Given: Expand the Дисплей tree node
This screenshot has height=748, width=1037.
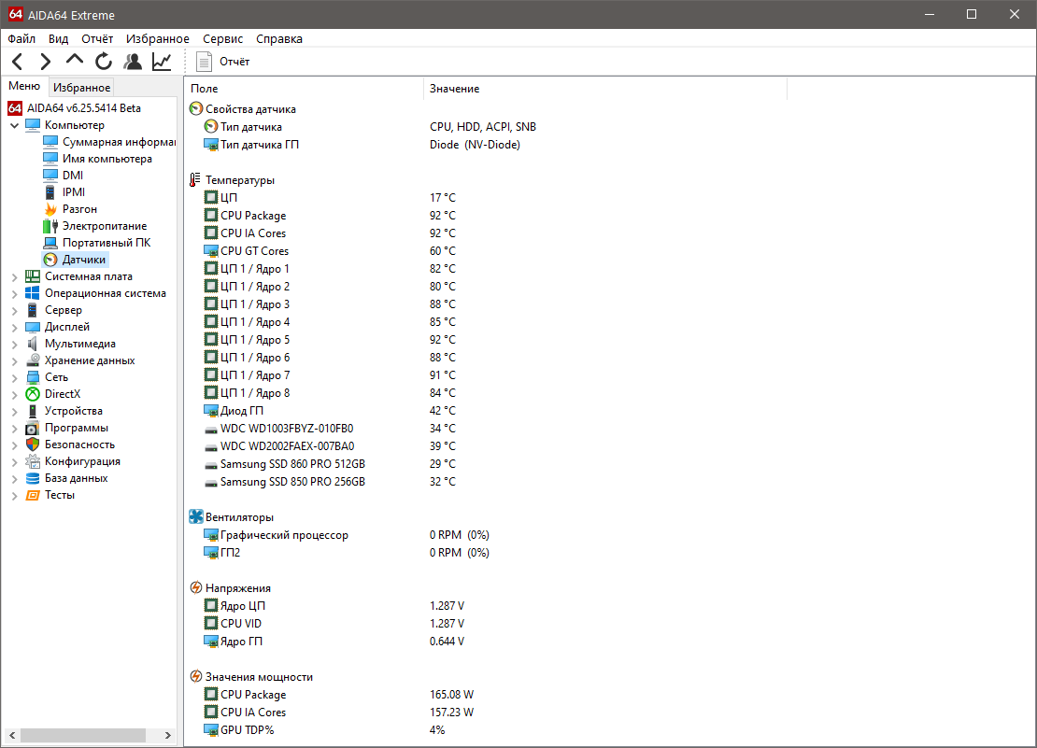Looking at the screenshot, I should pyautogui.click(x=15, y=327).
